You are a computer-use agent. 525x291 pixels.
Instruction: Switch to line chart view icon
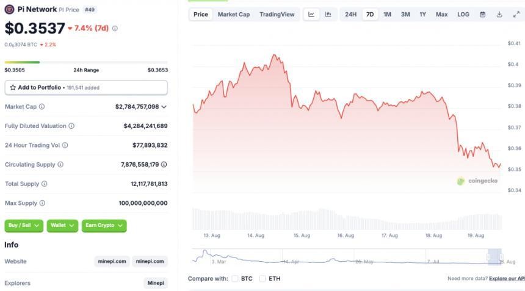pyautogui.click(x=311, y=14)
